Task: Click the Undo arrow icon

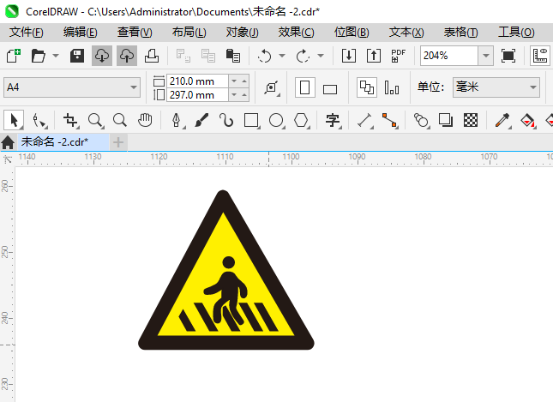Action: click(x=265, y=56)
